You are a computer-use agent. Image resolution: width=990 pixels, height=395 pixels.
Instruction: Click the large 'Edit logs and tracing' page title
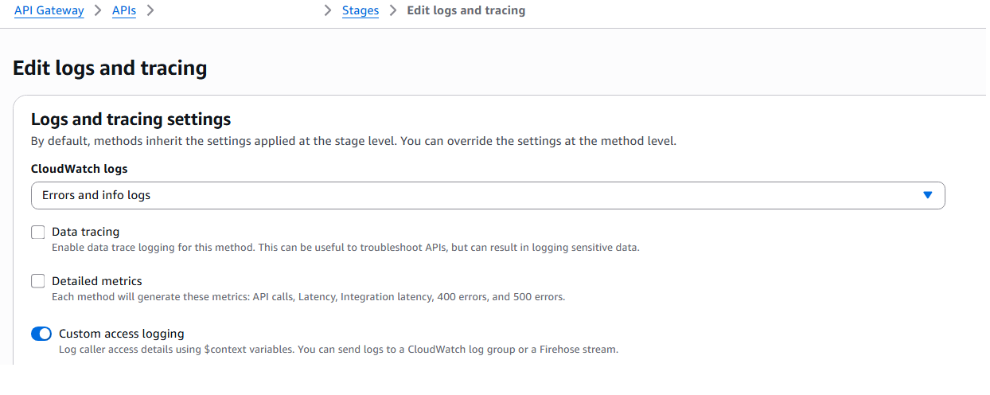pyautogui.click(x=110, y=68)
